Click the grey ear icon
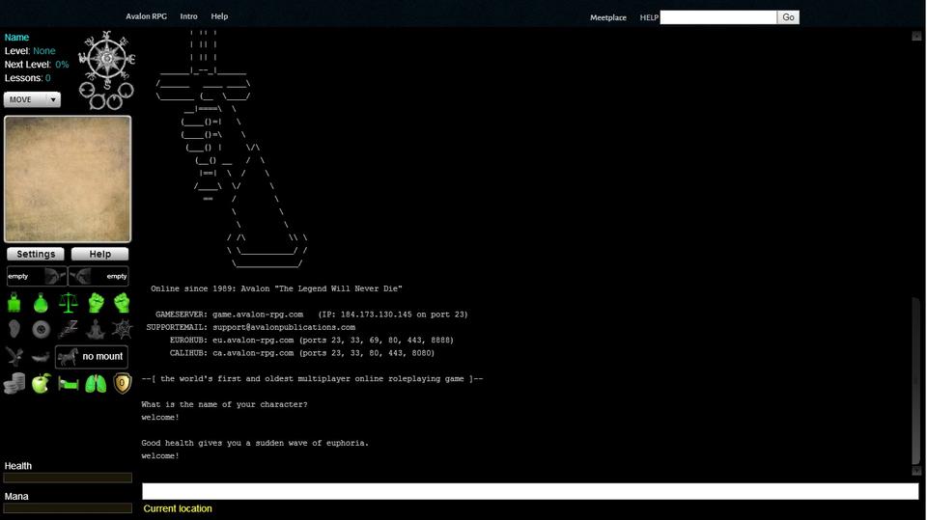This screenshot has width=927, height=520. click(x=14, y=330)
